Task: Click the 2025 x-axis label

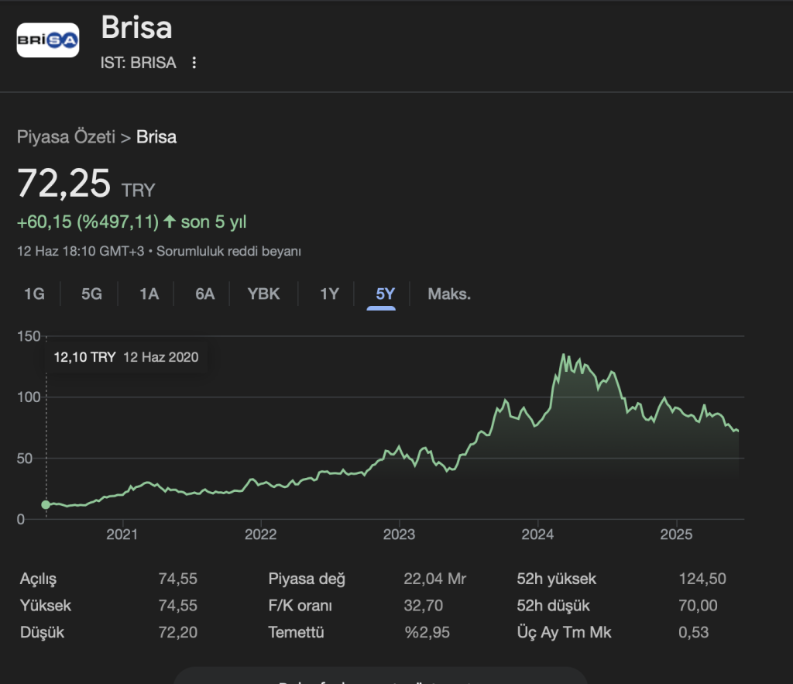Action: (x=676, y=534)
